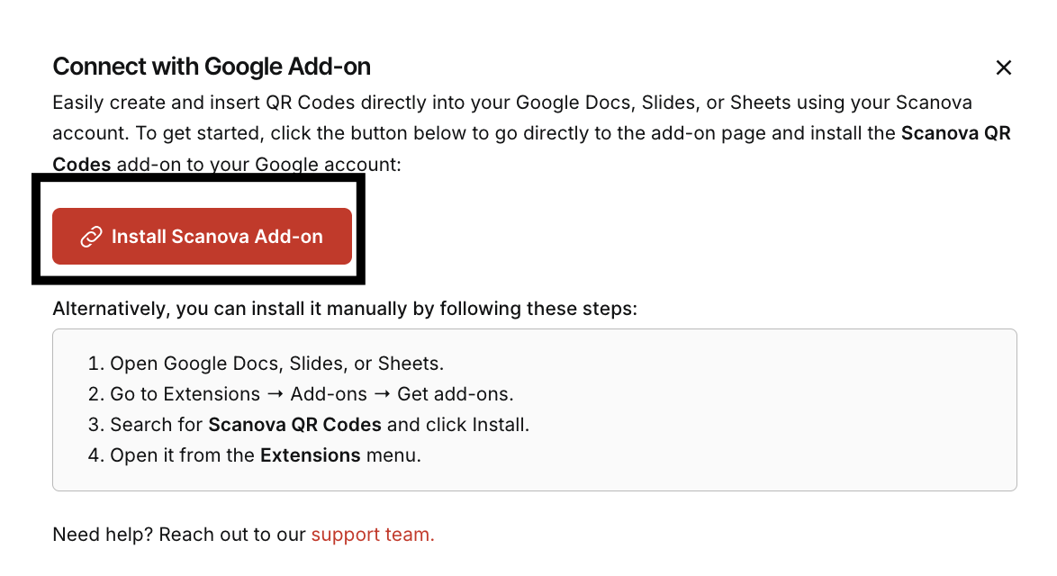The image size is (1057, 576).
Task: Click the Need help? Reach out text
Action: (179, 535)
